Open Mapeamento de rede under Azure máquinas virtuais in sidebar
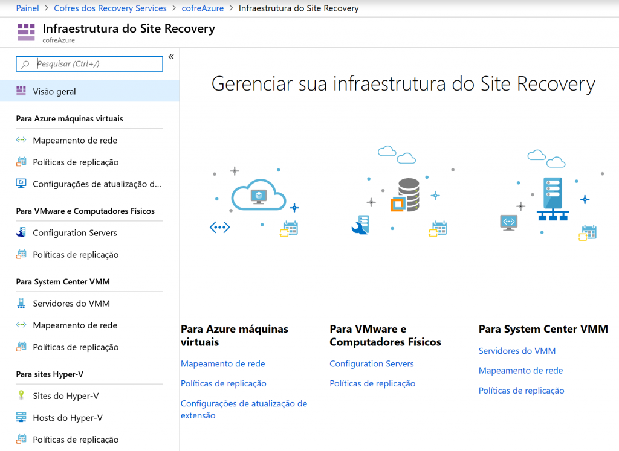Screen dimensions: 619x451 pyautogui.click(x=75, y=140)
